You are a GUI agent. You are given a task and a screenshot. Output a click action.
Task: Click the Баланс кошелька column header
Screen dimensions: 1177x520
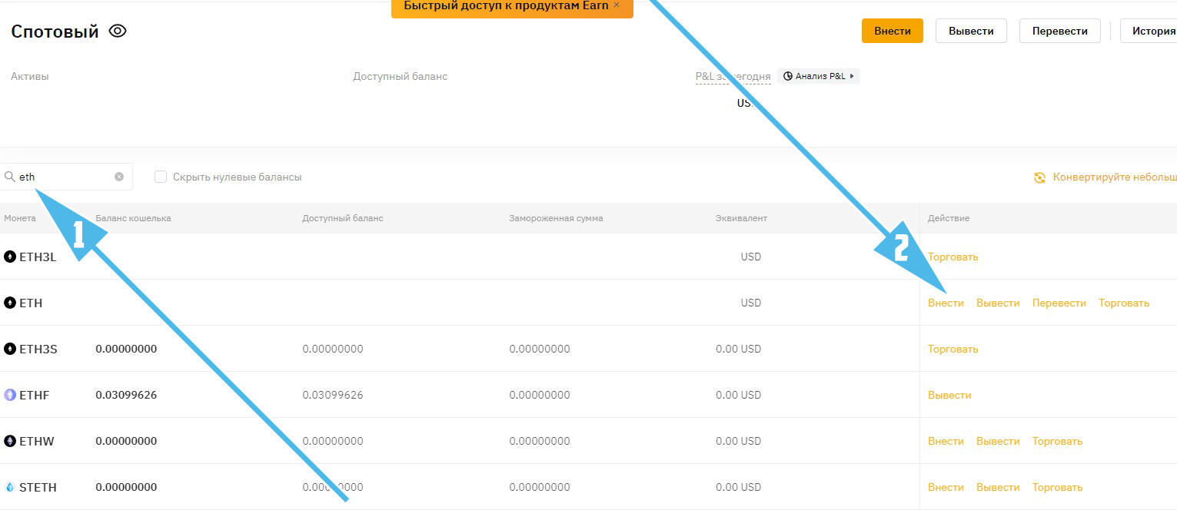pos(133,218)
